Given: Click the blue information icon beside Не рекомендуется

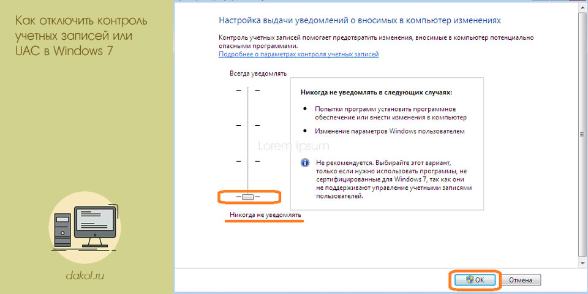Looking at the screenshot, I should coord(305,163).
